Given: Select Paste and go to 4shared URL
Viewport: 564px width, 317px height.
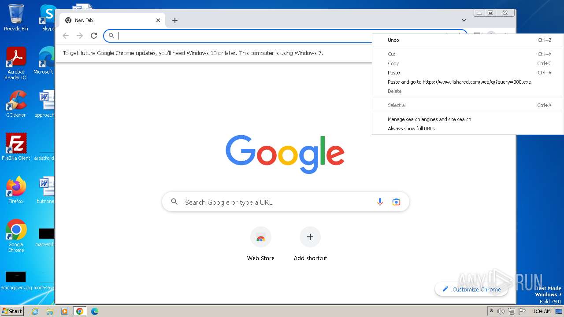Looking at the screenshot, I should point(468,82).
